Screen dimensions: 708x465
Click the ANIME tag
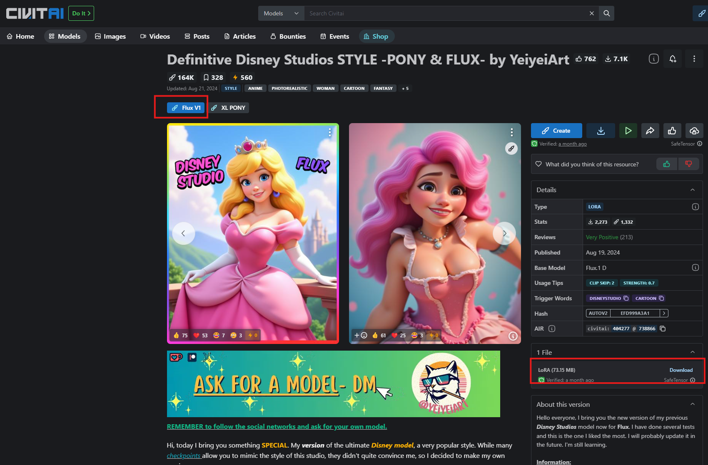pyautogui.click(x=255, y=88)
